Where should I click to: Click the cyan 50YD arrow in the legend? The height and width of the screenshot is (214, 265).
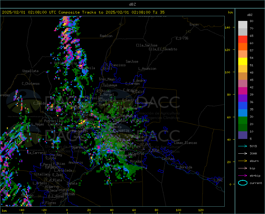(x=243, y=146)
